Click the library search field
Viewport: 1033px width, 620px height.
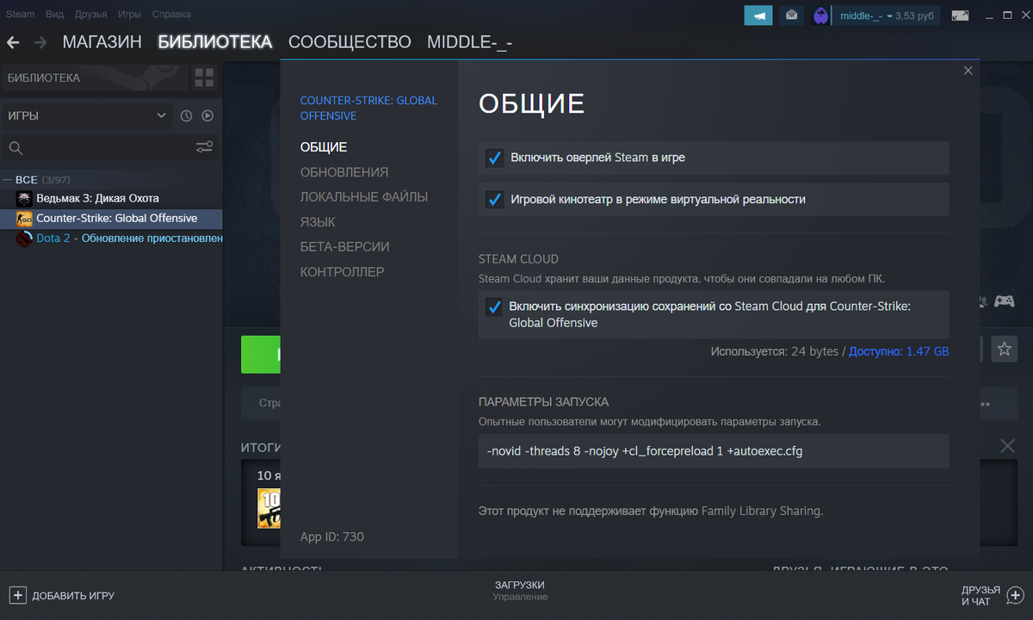(108, 148)
